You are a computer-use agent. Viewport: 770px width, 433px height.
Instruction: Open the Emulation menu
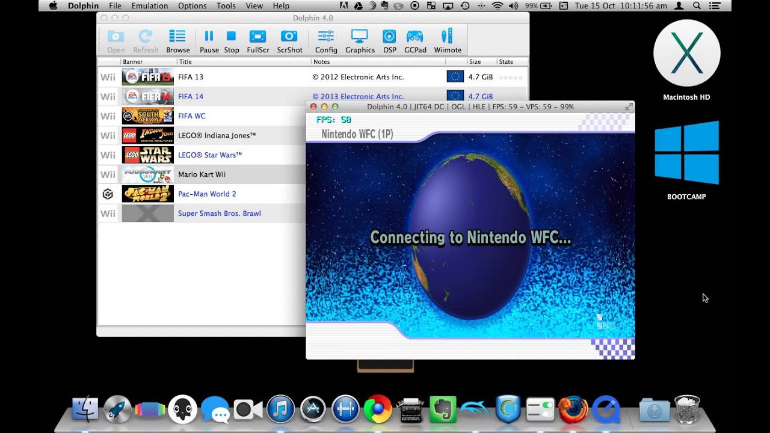click(x=150, y=6)
